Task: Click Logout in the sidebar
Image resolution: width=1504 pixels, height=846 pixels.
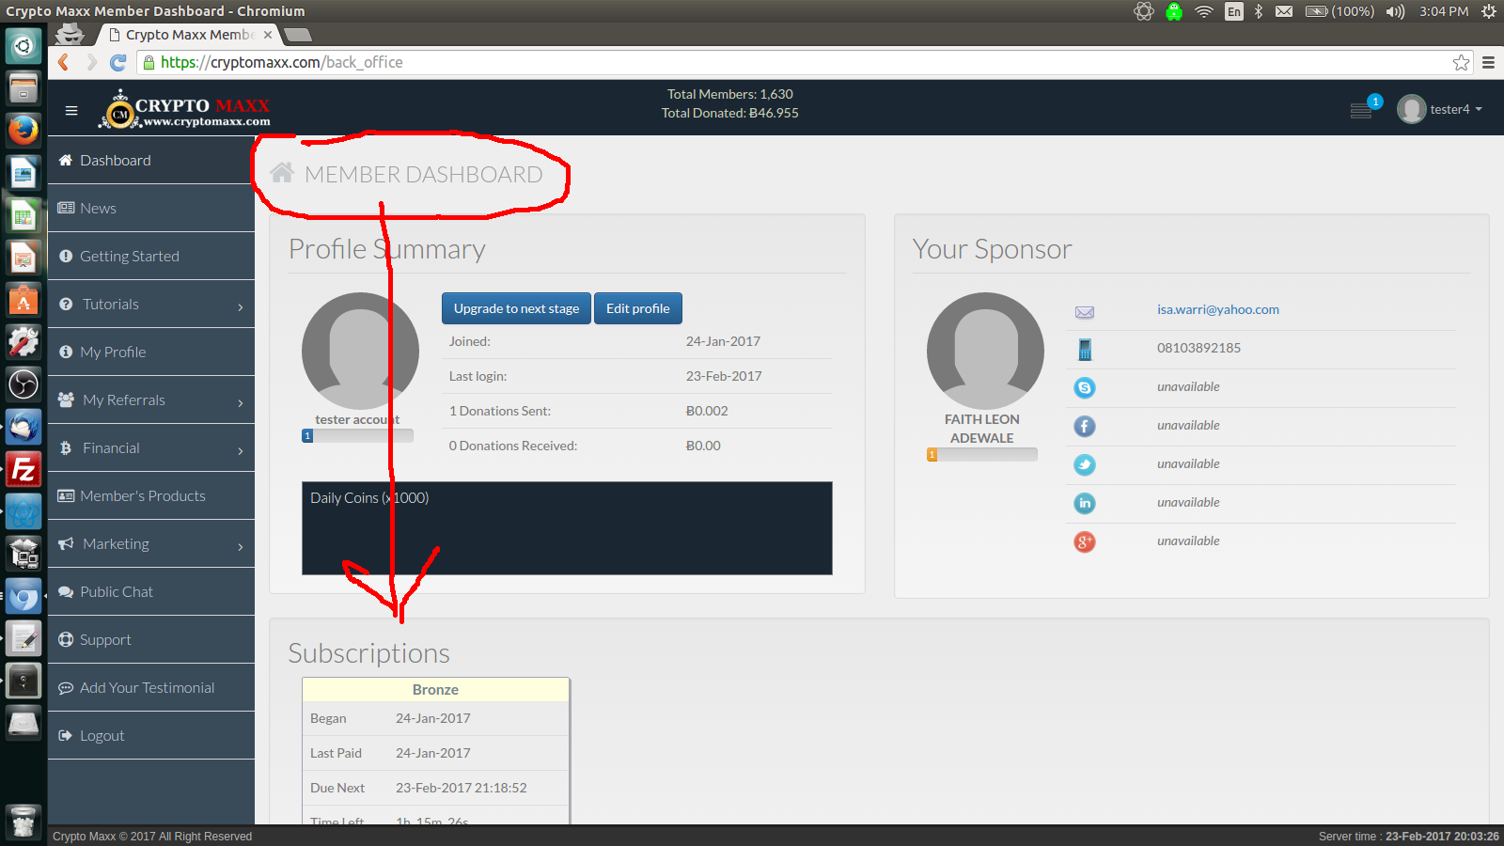Action: point(151,735)
